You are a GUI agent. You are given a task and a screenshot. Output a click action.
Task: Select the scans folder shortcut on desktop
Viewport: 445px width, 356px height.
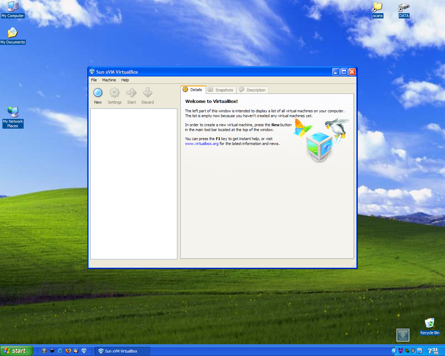378,10
